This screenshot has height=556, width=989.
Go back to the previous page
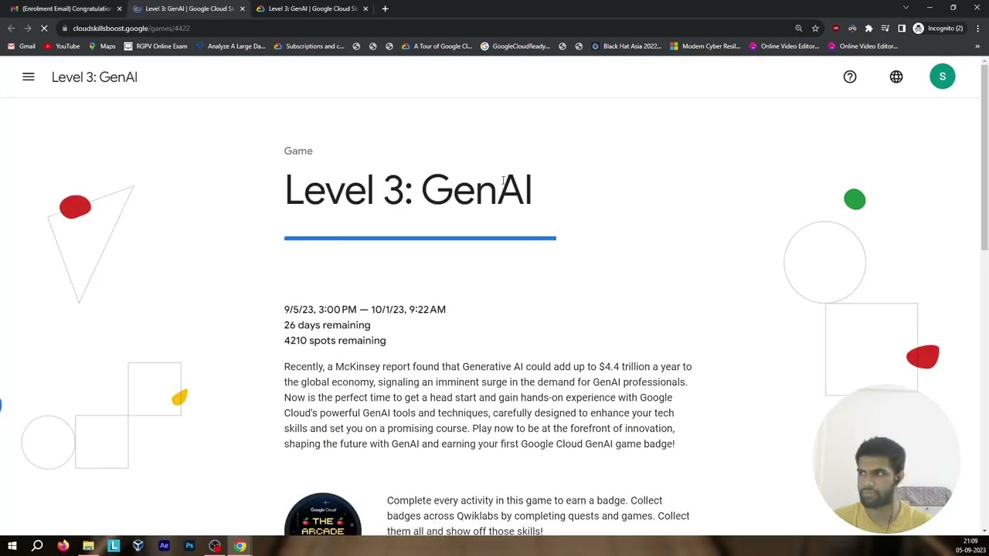(x=11, y=29)
